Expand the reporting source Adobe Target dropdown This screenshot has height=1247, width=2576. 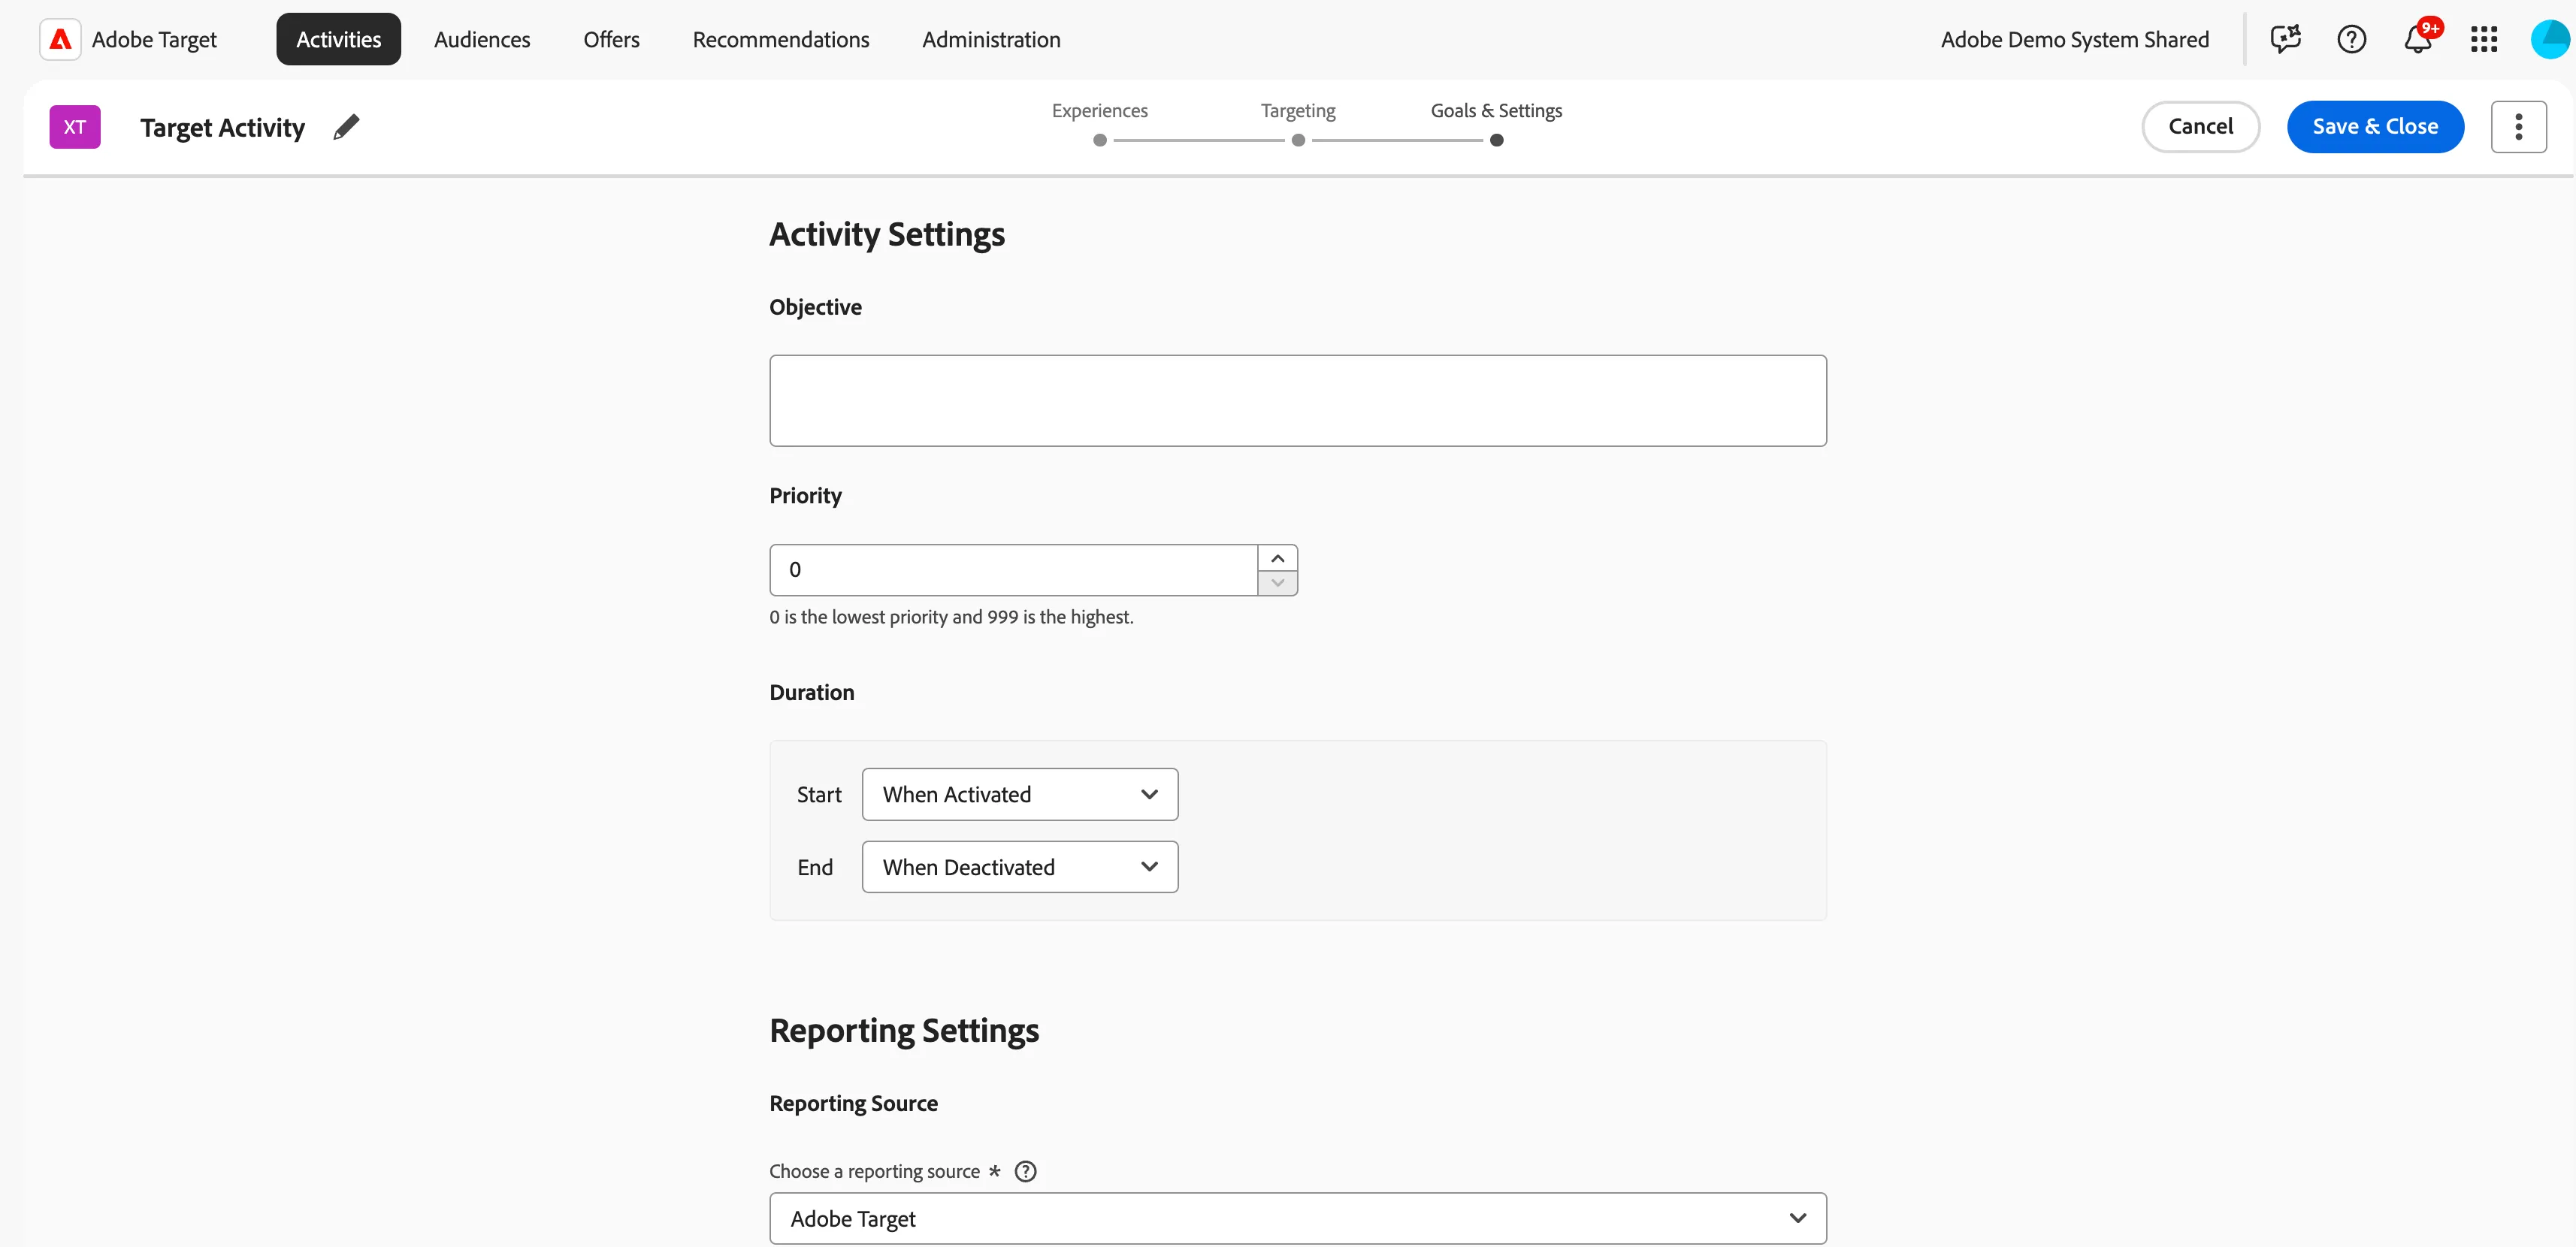point(1297,1218)
